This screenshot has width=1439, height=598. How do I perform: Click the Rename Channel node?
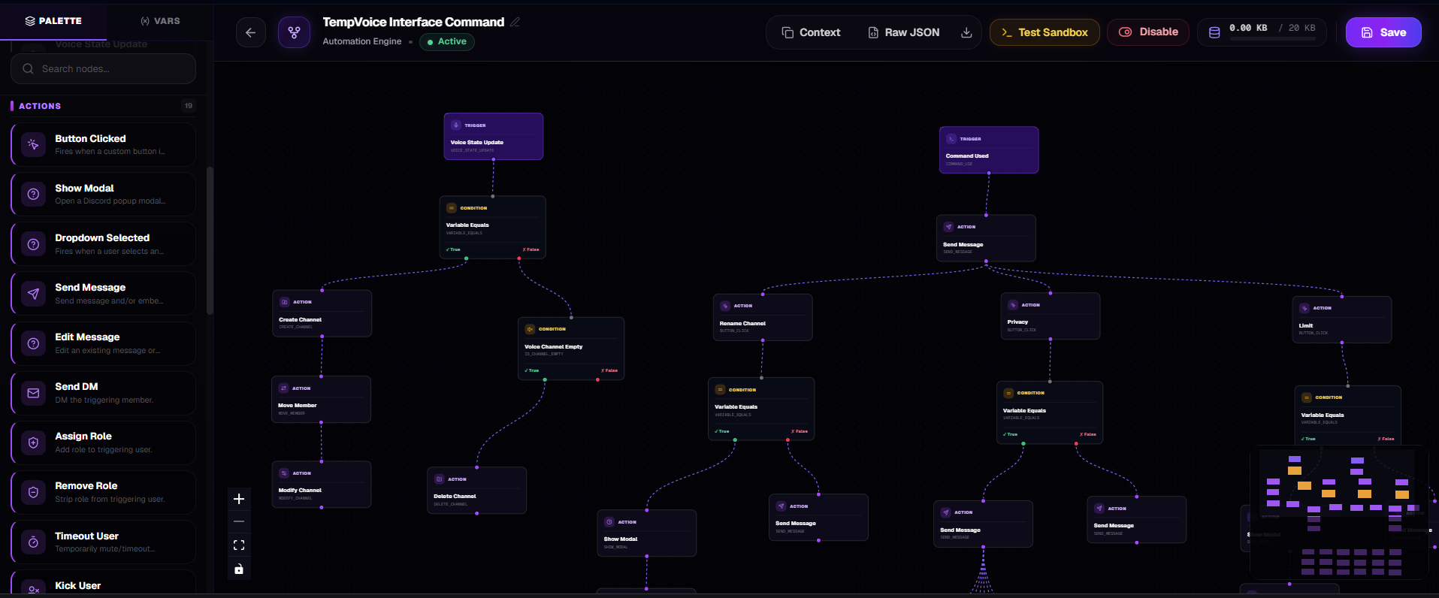coord(763,317)
